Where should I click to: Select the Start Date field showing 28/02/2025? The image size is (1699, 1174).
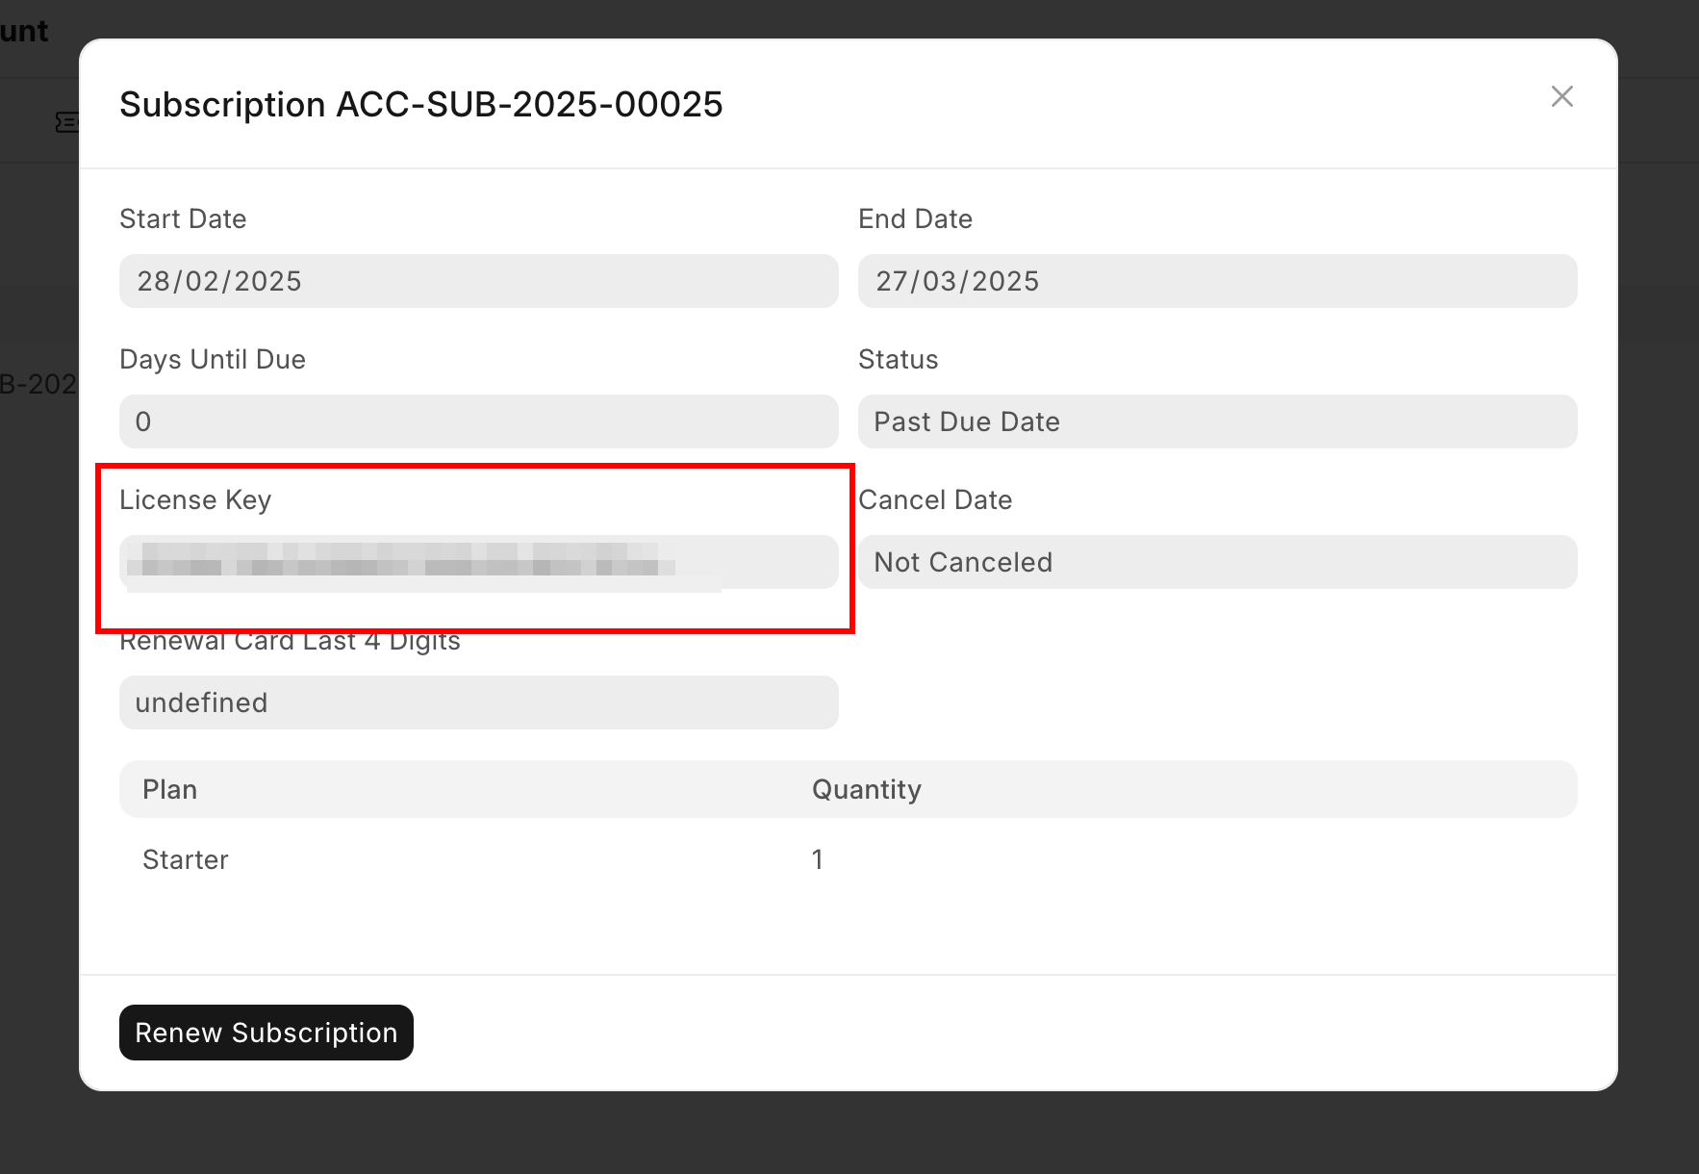click(478, 281)
